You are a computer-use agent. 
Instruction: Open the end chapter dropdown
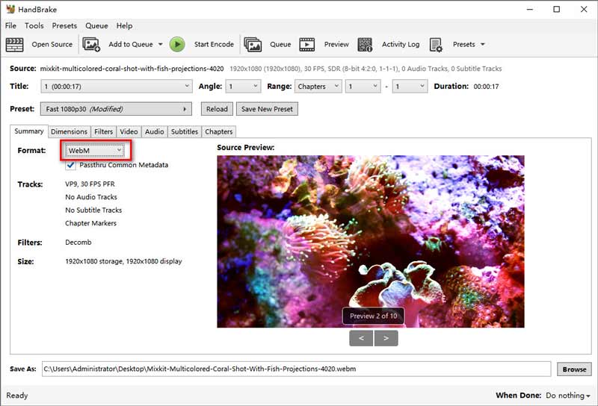coord(410,86)
